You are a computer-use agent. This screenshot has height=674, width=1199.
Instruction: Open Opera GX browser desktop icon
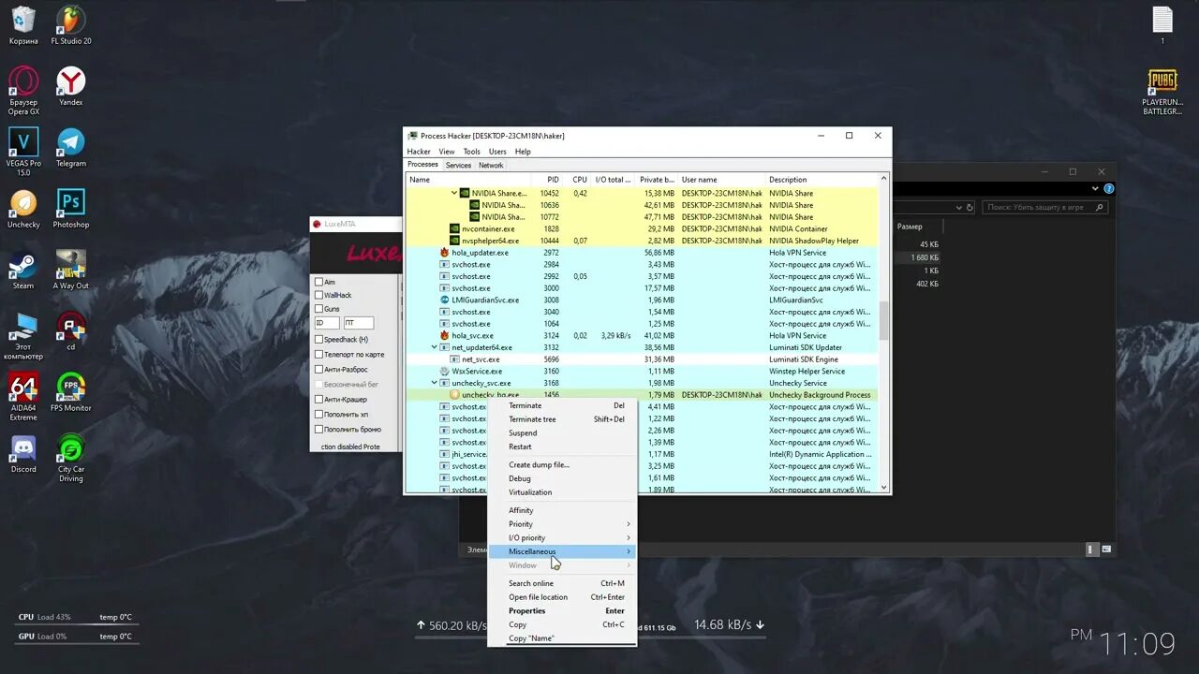pos(23,91)
